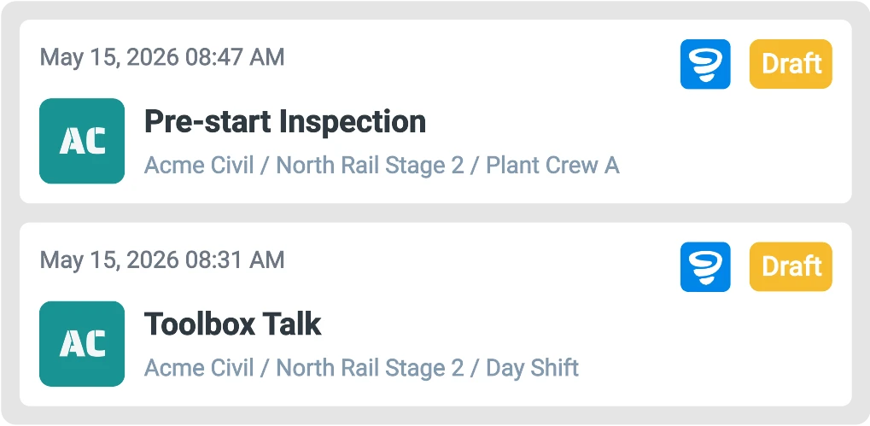Select the AC logo beside Toolbox Talk
870x426 pixels.
pyautogui.click(x=82, y=344)
